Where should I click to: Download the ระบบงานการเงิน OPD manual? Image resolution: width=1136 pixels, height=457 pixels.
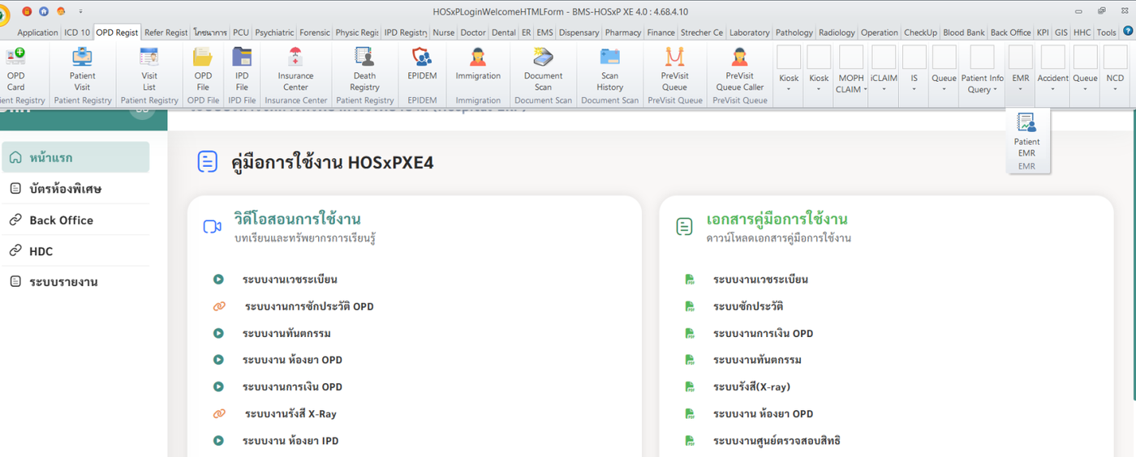coord(763,333)
